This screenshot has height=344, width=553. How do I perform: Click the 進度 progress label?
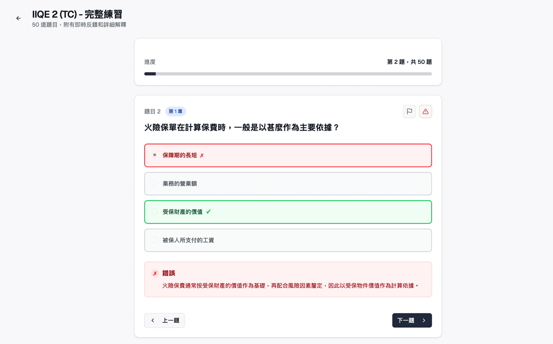tap(150, 62)
